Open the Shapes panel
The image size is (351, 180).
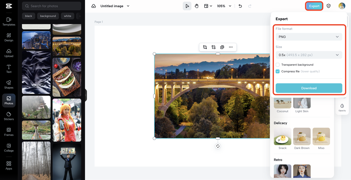(x=9, y=85)
